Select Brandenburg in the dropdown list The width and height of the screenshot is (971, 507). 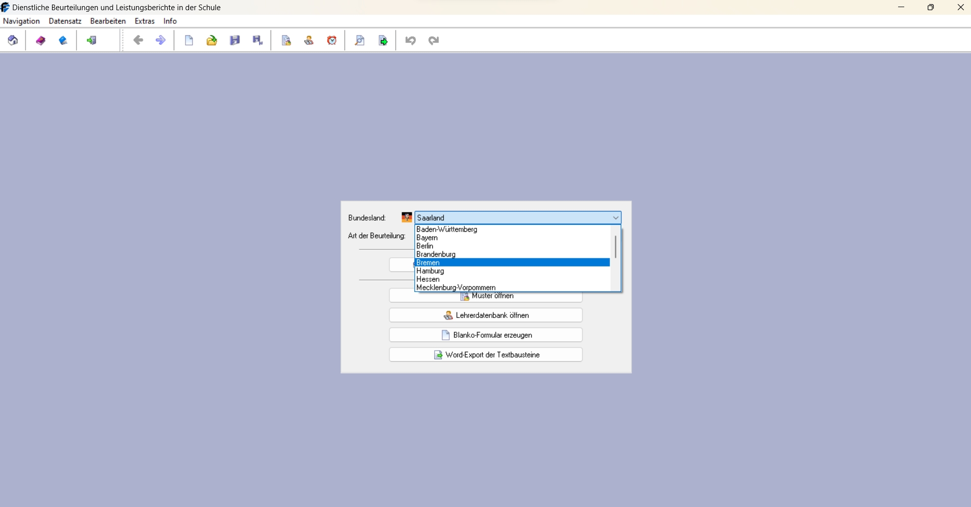(x=513, y=254)
